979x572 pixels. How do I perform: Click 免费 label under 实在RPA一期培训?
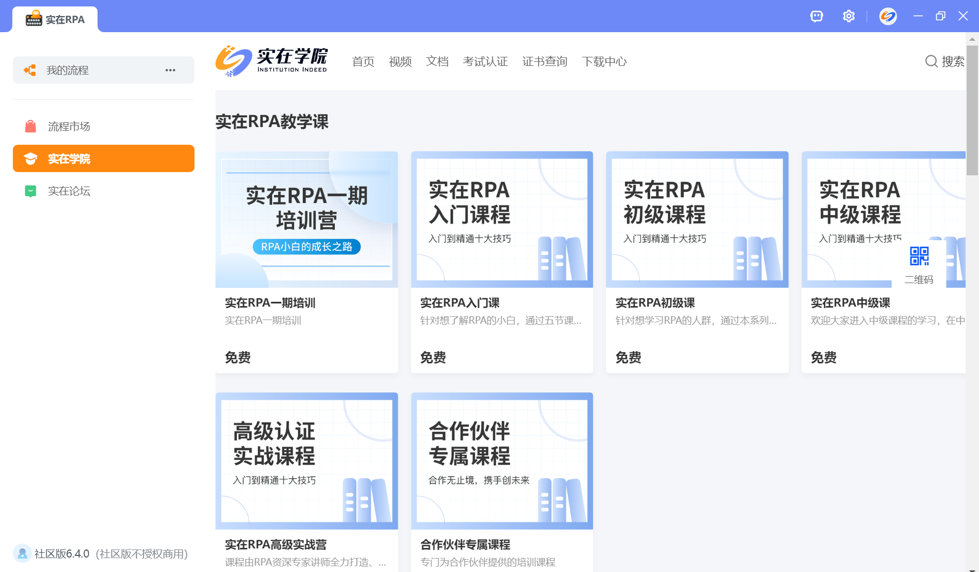pyautogui.click(x=238, y=358)
